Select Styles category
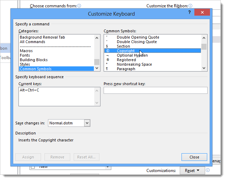The width and height of the screenshot is (226, 180). (x=56, y=64)
